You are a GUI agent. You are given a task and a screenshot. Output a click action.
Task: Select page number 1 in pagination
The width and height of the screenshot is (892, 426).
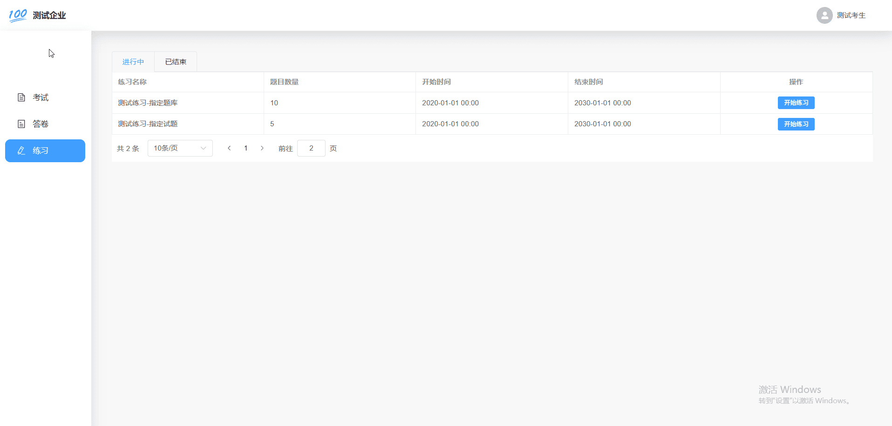coord(246,148)
